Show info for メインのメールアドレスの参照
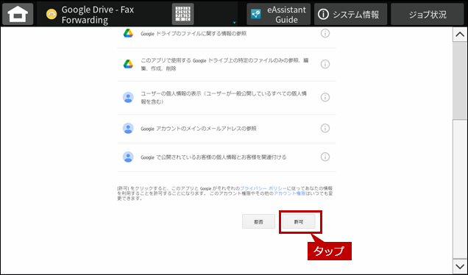 tap(325, 128)
